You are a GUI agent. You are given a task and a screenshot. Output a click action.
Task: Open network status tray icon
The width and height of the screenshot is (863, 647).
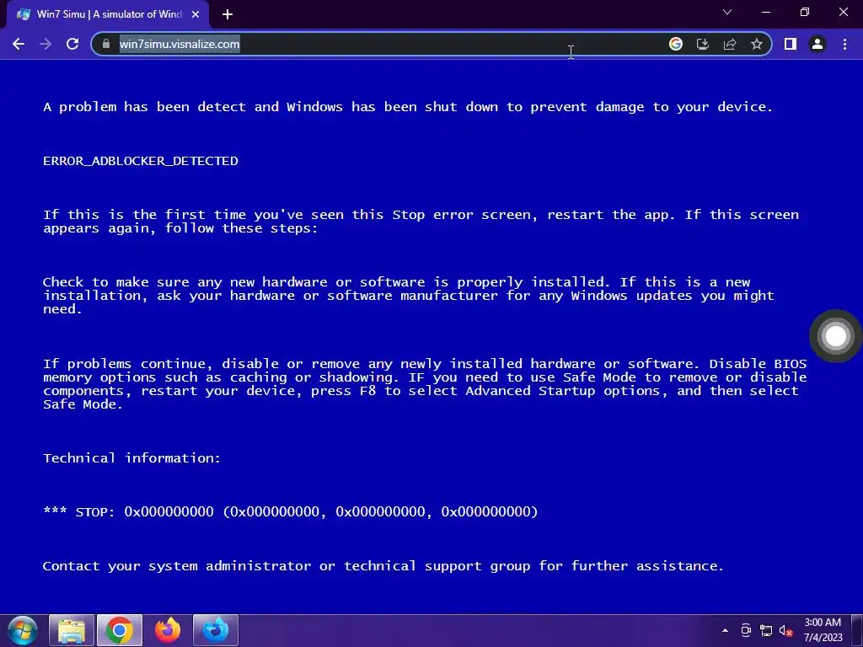click(765, 630)
